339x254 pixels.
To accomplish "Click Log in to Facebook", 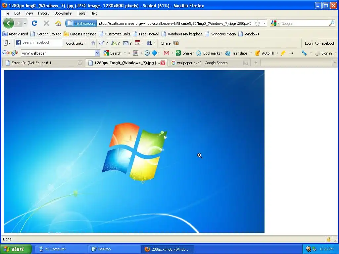I will [x=320, y=43].
